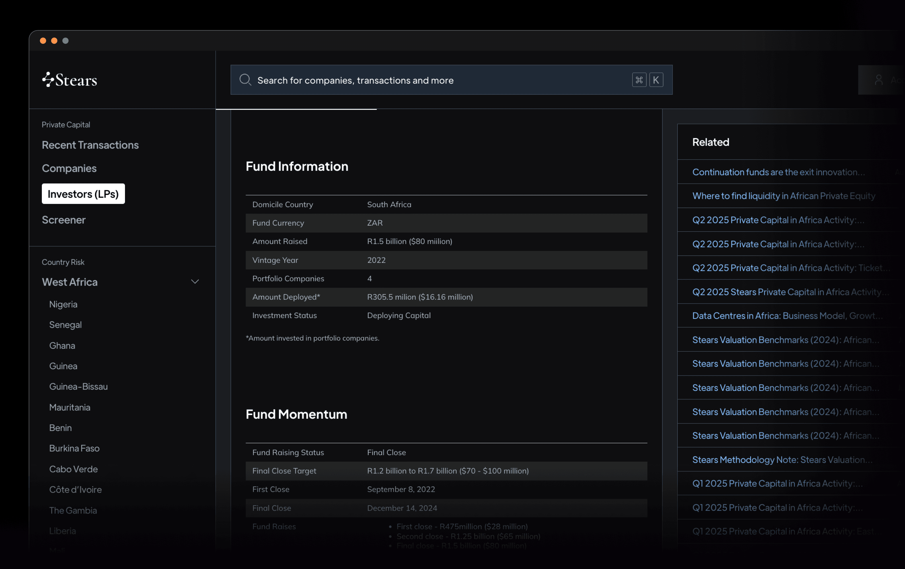Open Nigeria country risk

click(63, 304)
